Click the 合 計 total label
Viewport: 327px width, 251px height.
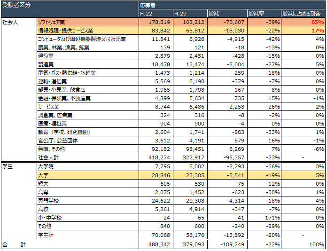click(x=14, y=244)
